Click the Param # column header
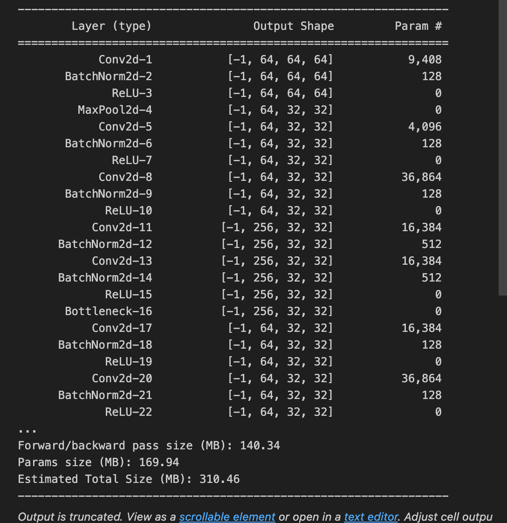This screenshot has width=507, height=523. tap(418, 26)
